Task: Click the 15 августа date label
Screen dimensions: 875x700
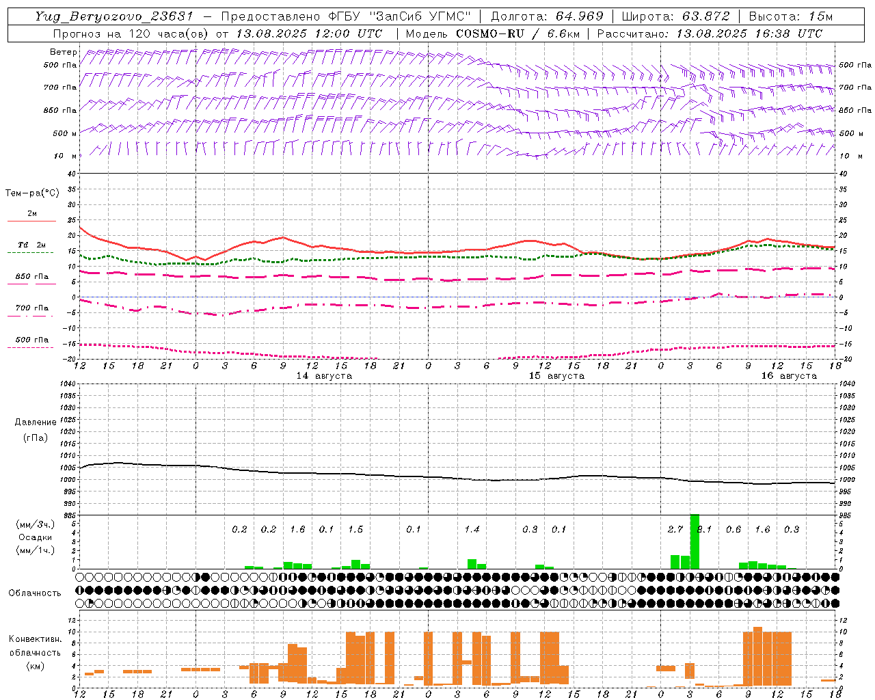Action: point(556,376)
